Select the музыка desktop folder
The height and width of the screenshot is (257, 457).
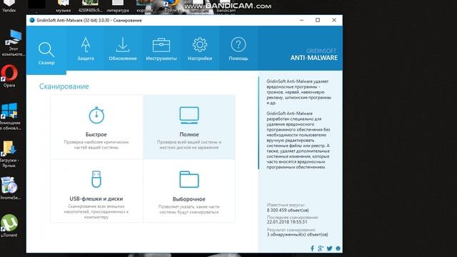64,6
